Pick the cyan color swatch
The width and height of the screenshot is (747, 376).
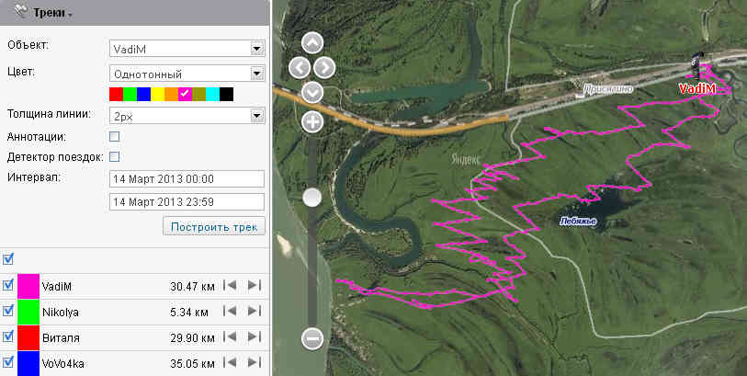coord(212,95)
